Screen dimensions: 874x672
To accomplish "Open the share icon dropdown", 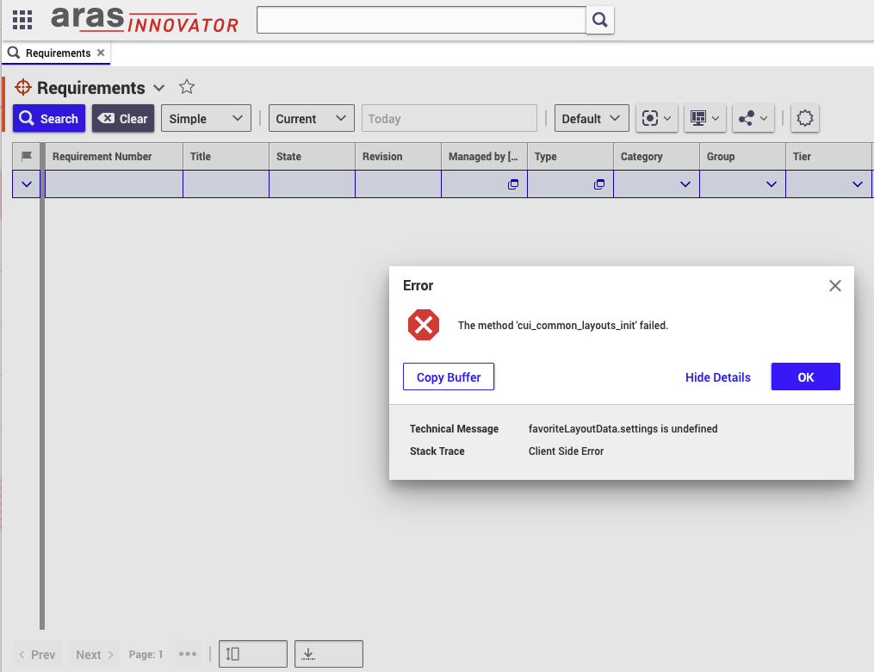I will tap(753, 118).
